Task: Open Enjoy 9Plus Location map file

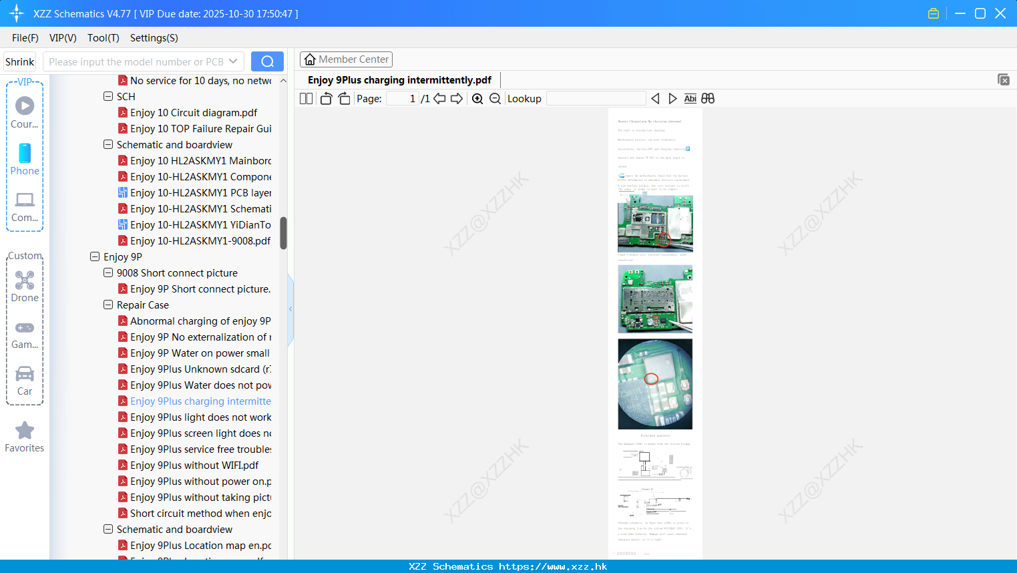Action: (x=195, y=545)
